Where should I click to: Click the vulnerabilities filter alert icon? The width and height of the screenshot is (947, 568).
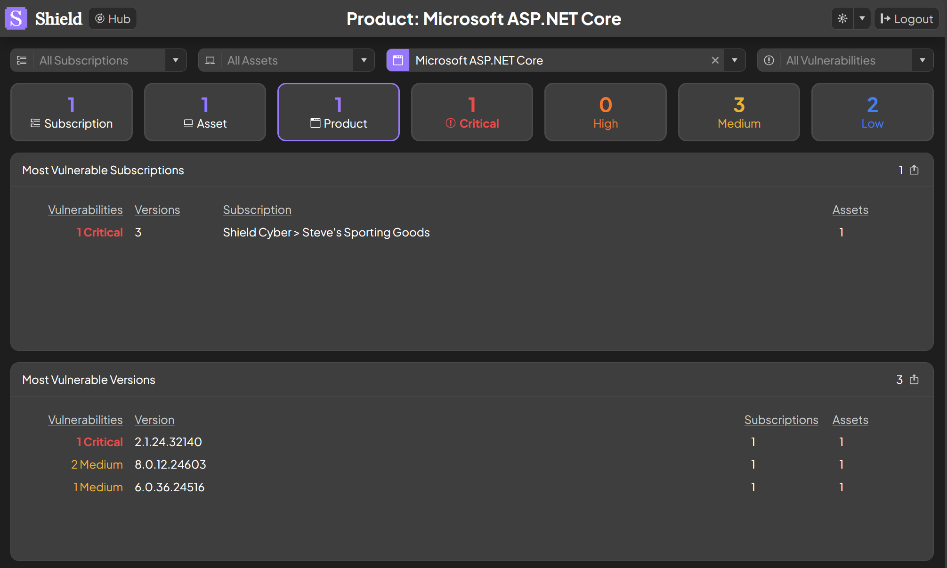click(769, 60)
